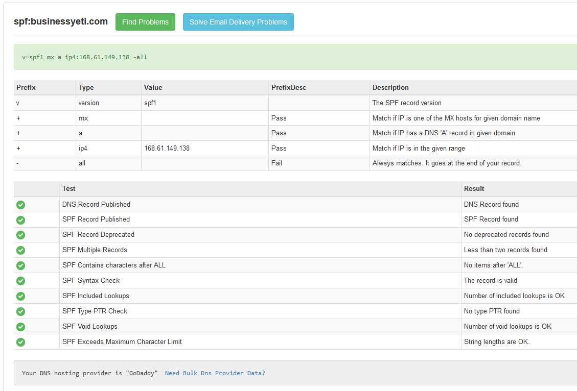Click green check icon for SPF Record Deprecated
577x391 pixels.
pyautogui.click(x=20, y=235)
